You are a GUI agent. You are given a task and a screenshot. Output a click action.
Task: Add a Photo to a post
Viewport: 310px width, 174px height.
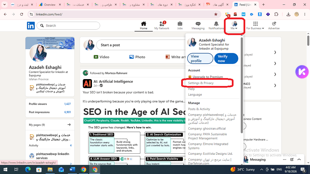(137, 57)
